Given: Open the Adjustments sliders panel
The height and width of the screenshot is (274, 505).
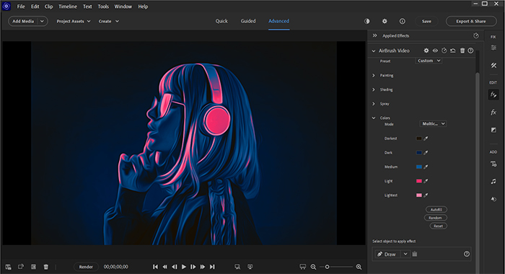Looking at the screenshot, I should 493,48.
